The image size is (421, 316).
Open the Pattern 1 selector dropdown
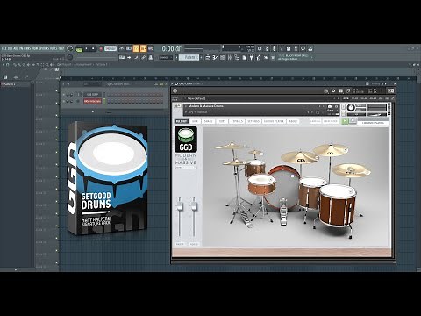[189, 57]
